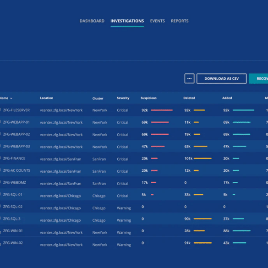Viewport: 268px width, 268px height.
Task: Click the Cluster column header
Action: [98, 98]
